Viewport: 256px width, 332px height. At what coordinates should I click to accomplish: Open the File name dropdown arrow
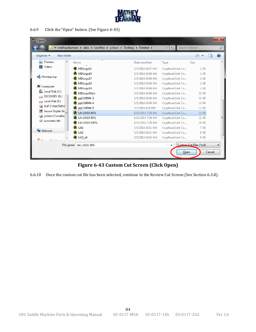(171, 145)
